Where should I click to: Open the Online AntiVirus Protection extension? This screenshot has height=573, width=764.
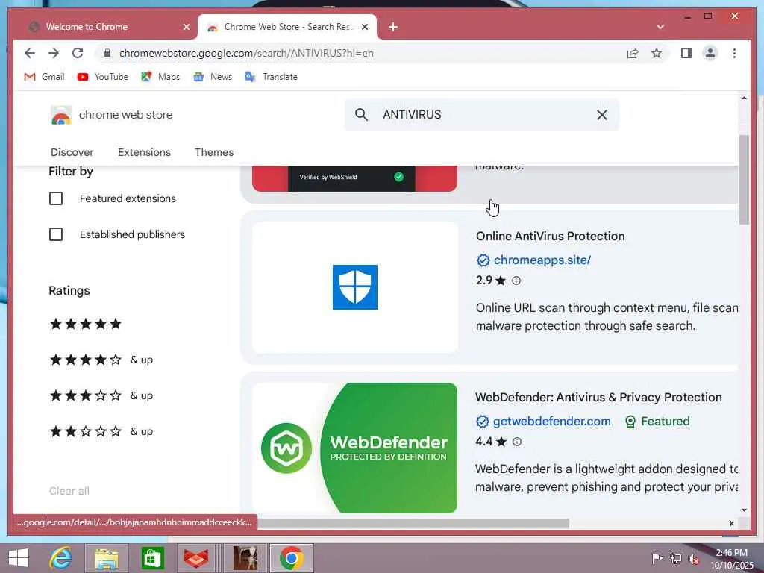click(x=550, y=237)
